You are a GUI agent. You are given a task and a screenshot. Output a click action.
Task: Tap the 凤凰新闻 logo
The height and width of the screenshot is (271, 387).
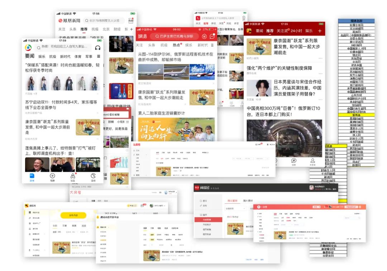click(x=70, y=20)
